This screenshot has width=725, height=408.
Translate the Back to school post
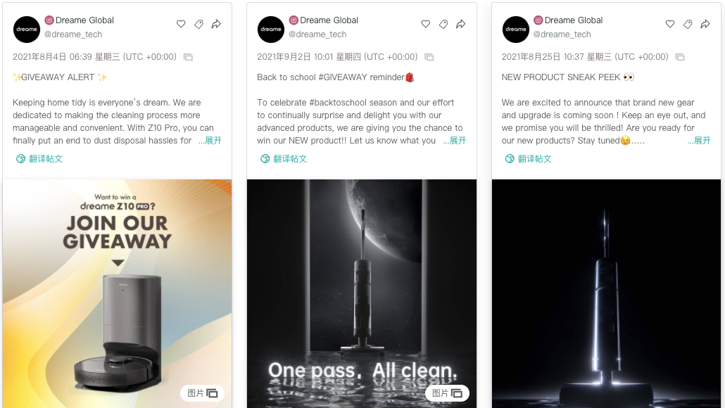tap(284, 158)
